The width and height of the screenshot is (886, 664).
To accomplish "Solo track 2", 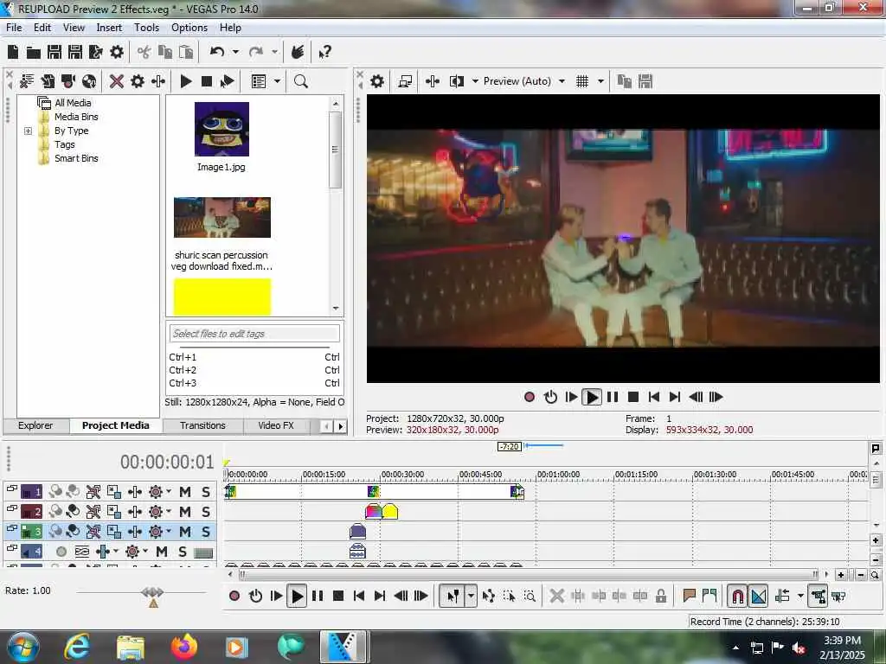I will point(206,512).
